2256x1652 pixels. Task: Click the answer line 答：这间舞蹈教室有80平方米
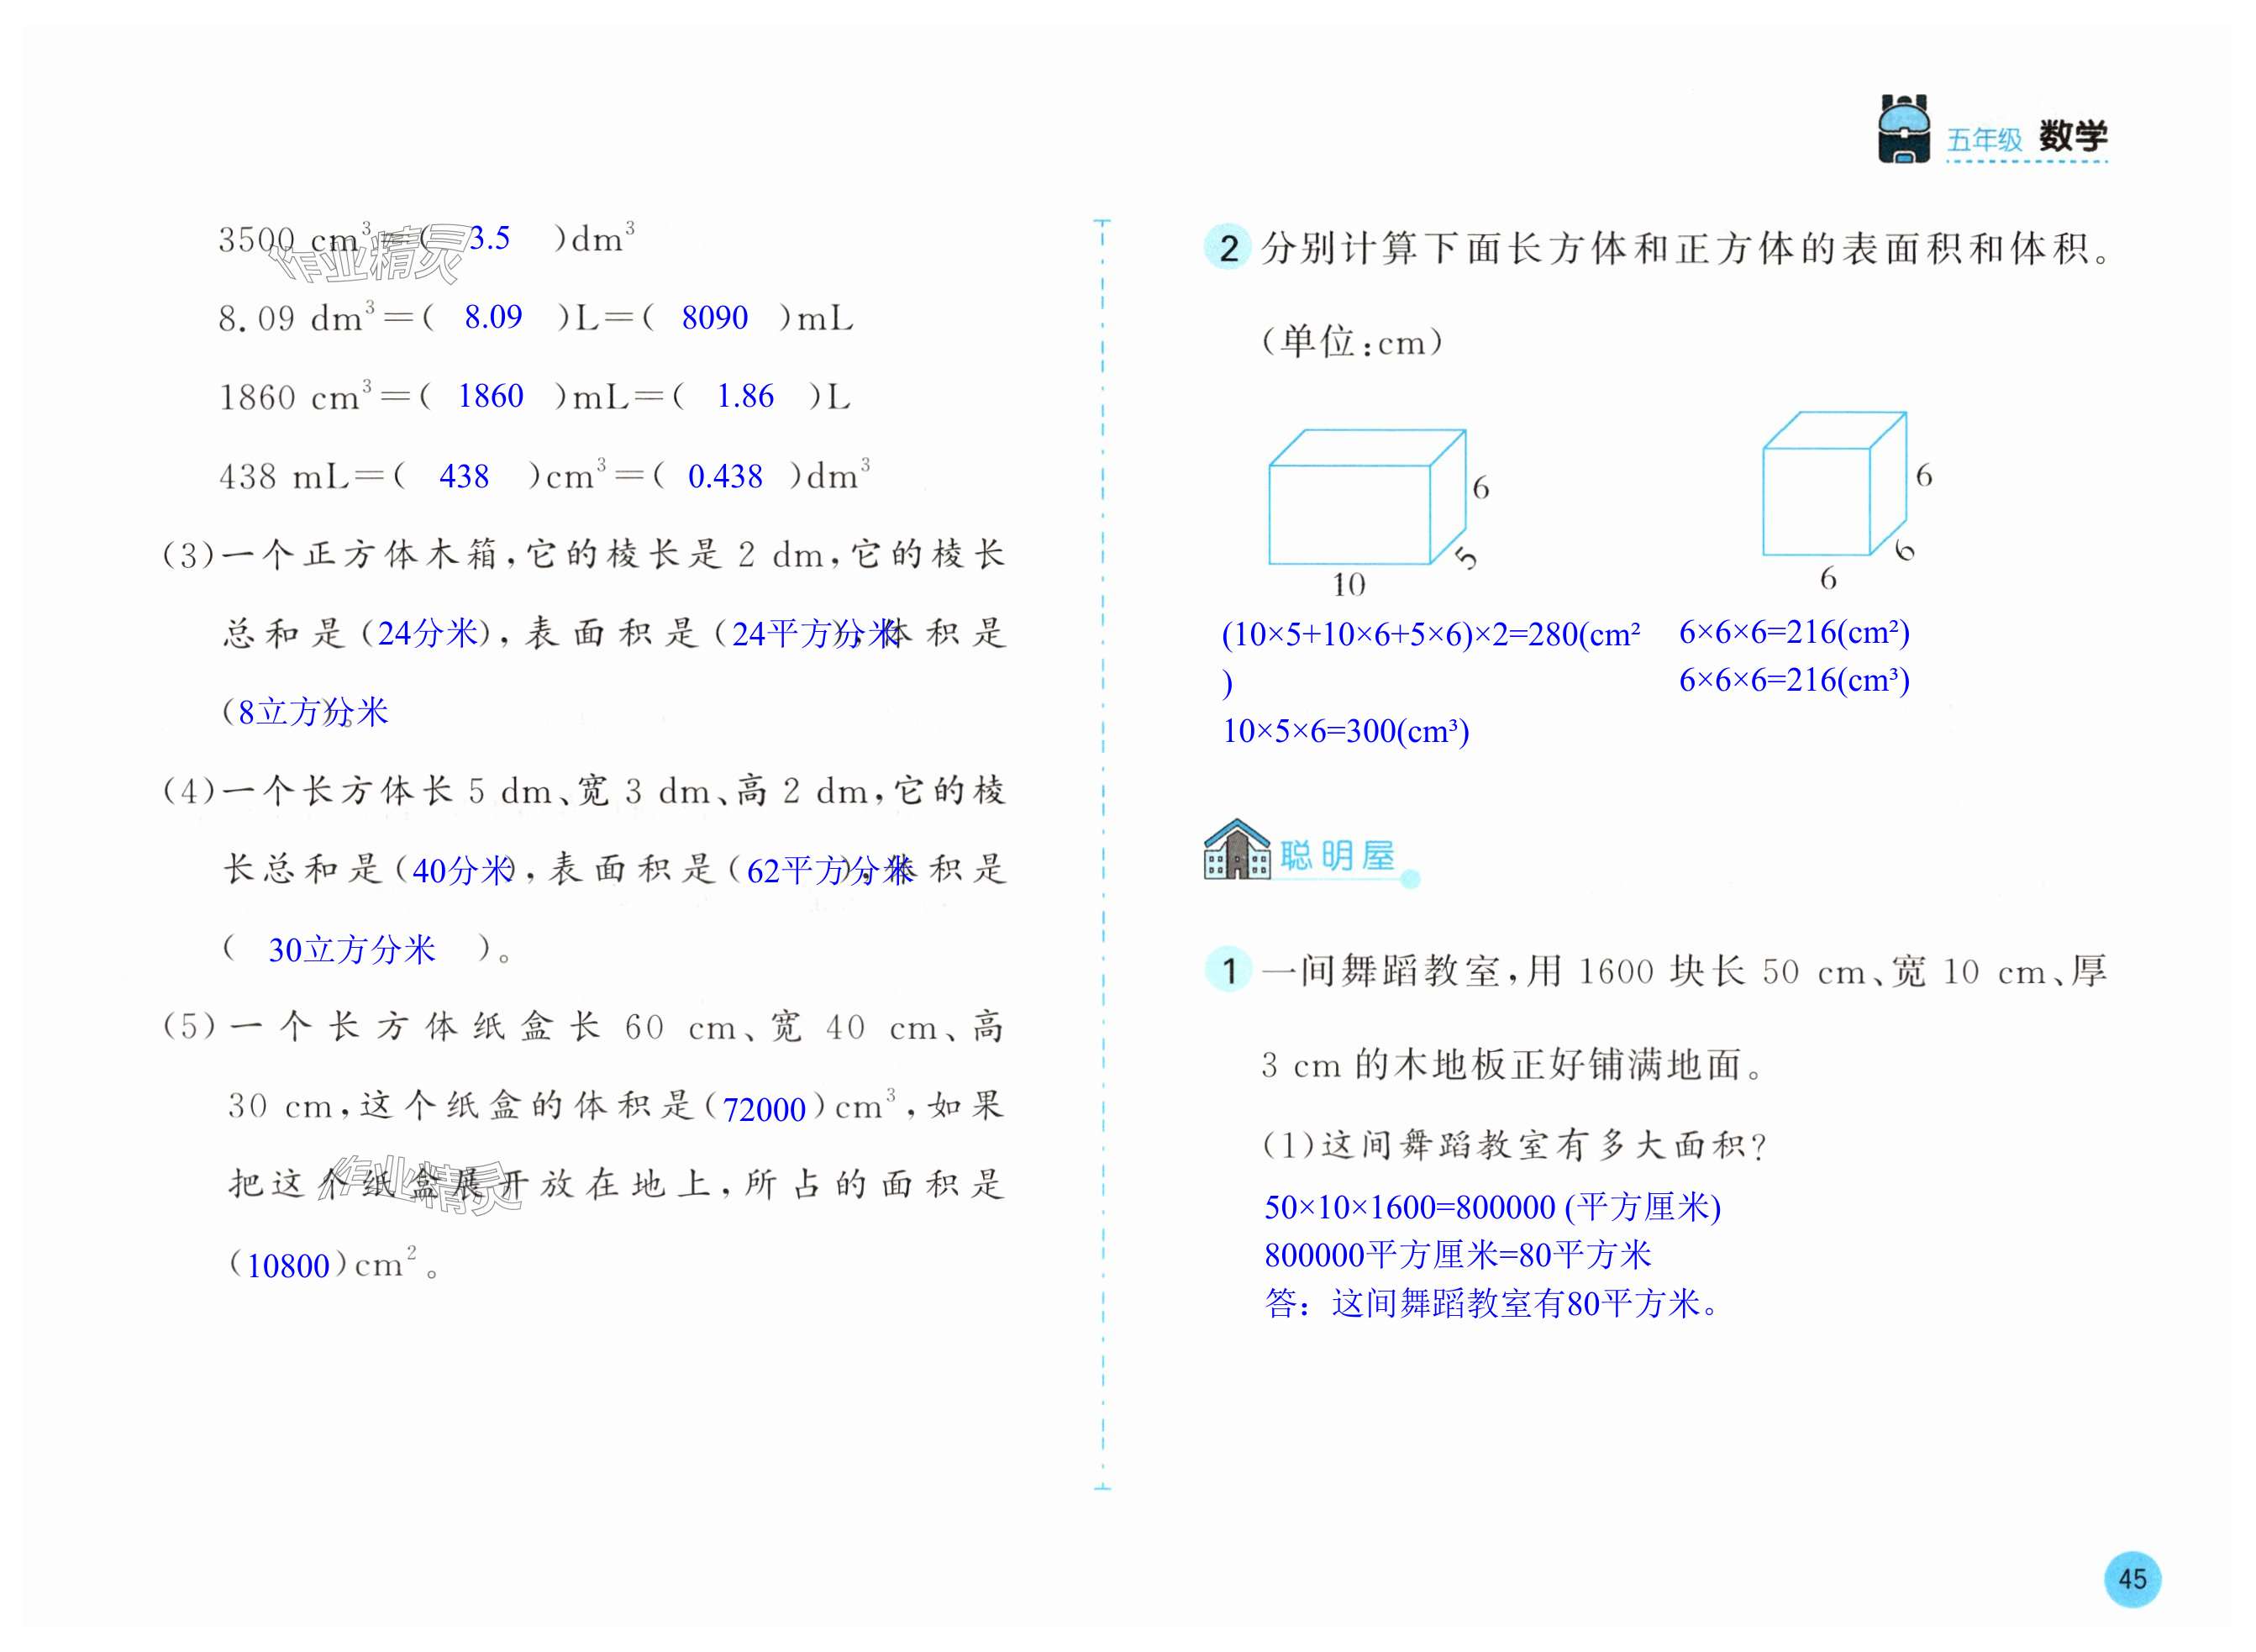pyautogui.click(x=1491, y=1303)
